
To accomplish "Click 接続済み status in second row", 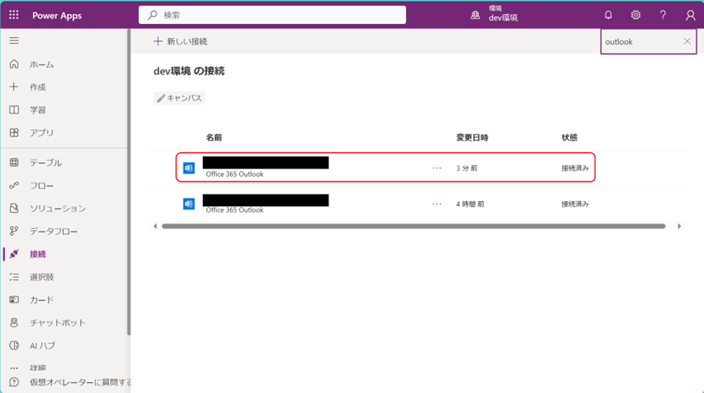I will pos(575,204).
